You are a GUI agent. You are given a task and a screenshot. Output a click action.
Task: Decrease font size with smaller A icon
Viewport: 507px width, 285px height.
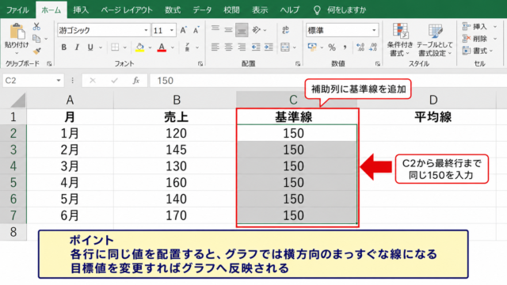(196, 30)
